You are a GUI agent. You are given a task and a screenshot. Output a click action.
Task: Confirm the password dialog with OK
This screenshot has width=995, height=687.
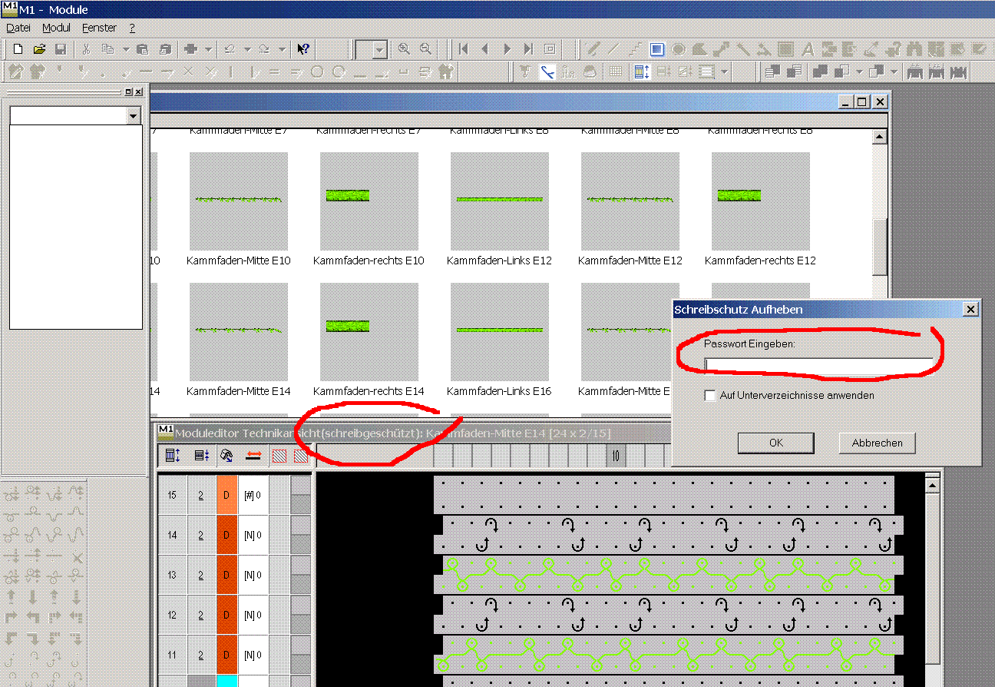pyautogui.click(x=776, y=443)
